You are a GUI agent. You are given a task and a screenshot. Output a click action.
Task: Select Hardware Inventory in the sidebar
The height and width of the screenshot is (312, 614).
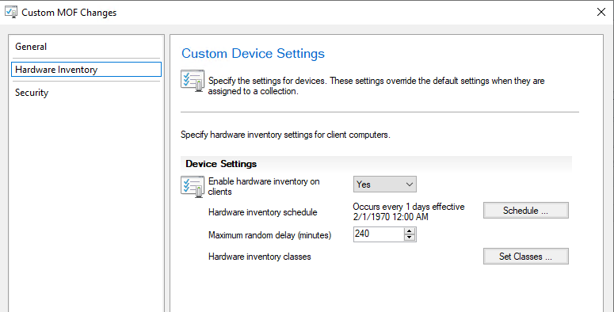point(86,70)
